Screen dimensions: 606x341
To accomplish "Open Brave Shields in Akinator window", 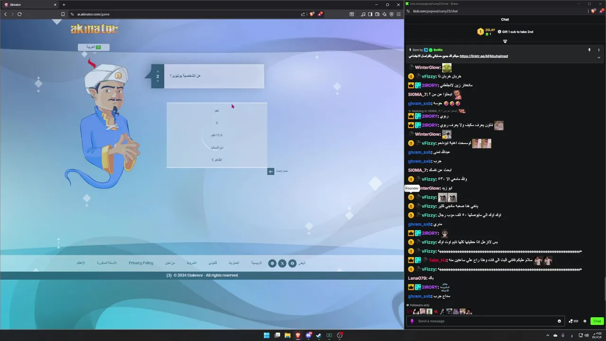I will (312, 14).
